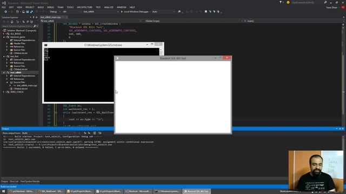The width and height of the screenshot is (346, 194).
Task: Click the Clear All output icon
Action: [x=95, y=133]
